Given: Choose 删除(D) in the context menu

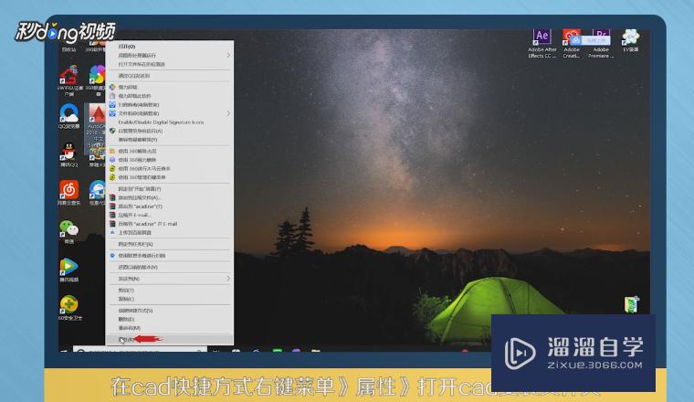Looking at the screenshot, I should pos(170,319).
